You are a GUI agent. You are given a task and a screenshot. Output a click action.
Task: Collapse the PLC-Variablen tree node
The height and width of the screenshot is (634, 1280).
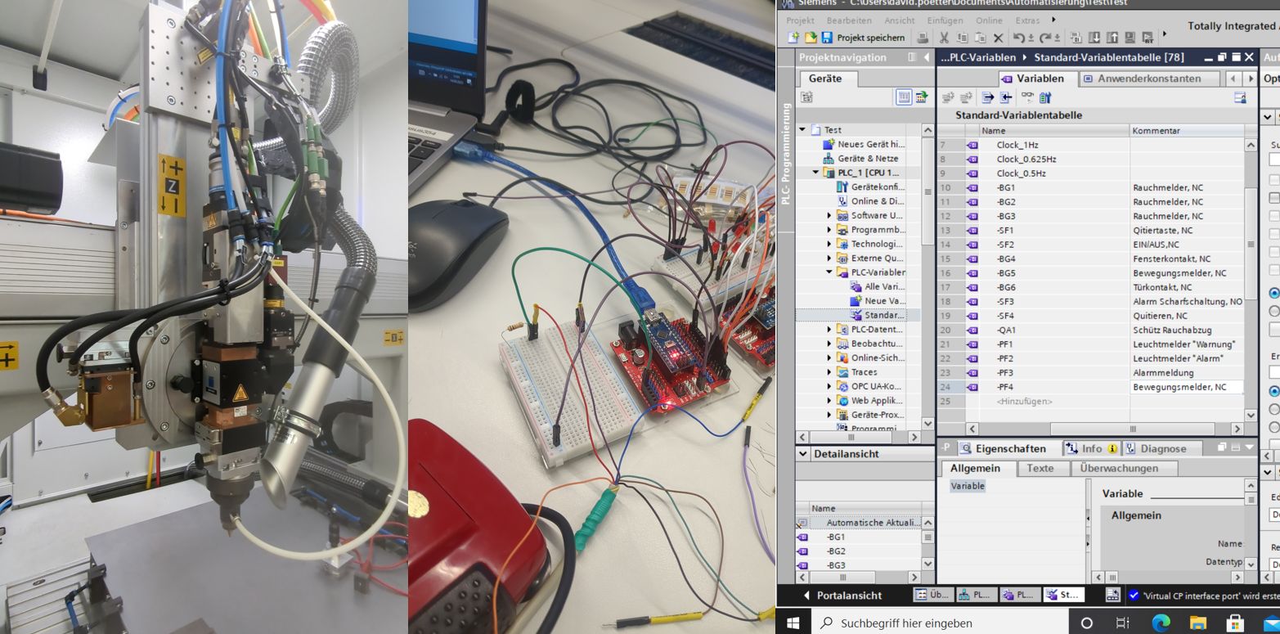click(829, 272)
